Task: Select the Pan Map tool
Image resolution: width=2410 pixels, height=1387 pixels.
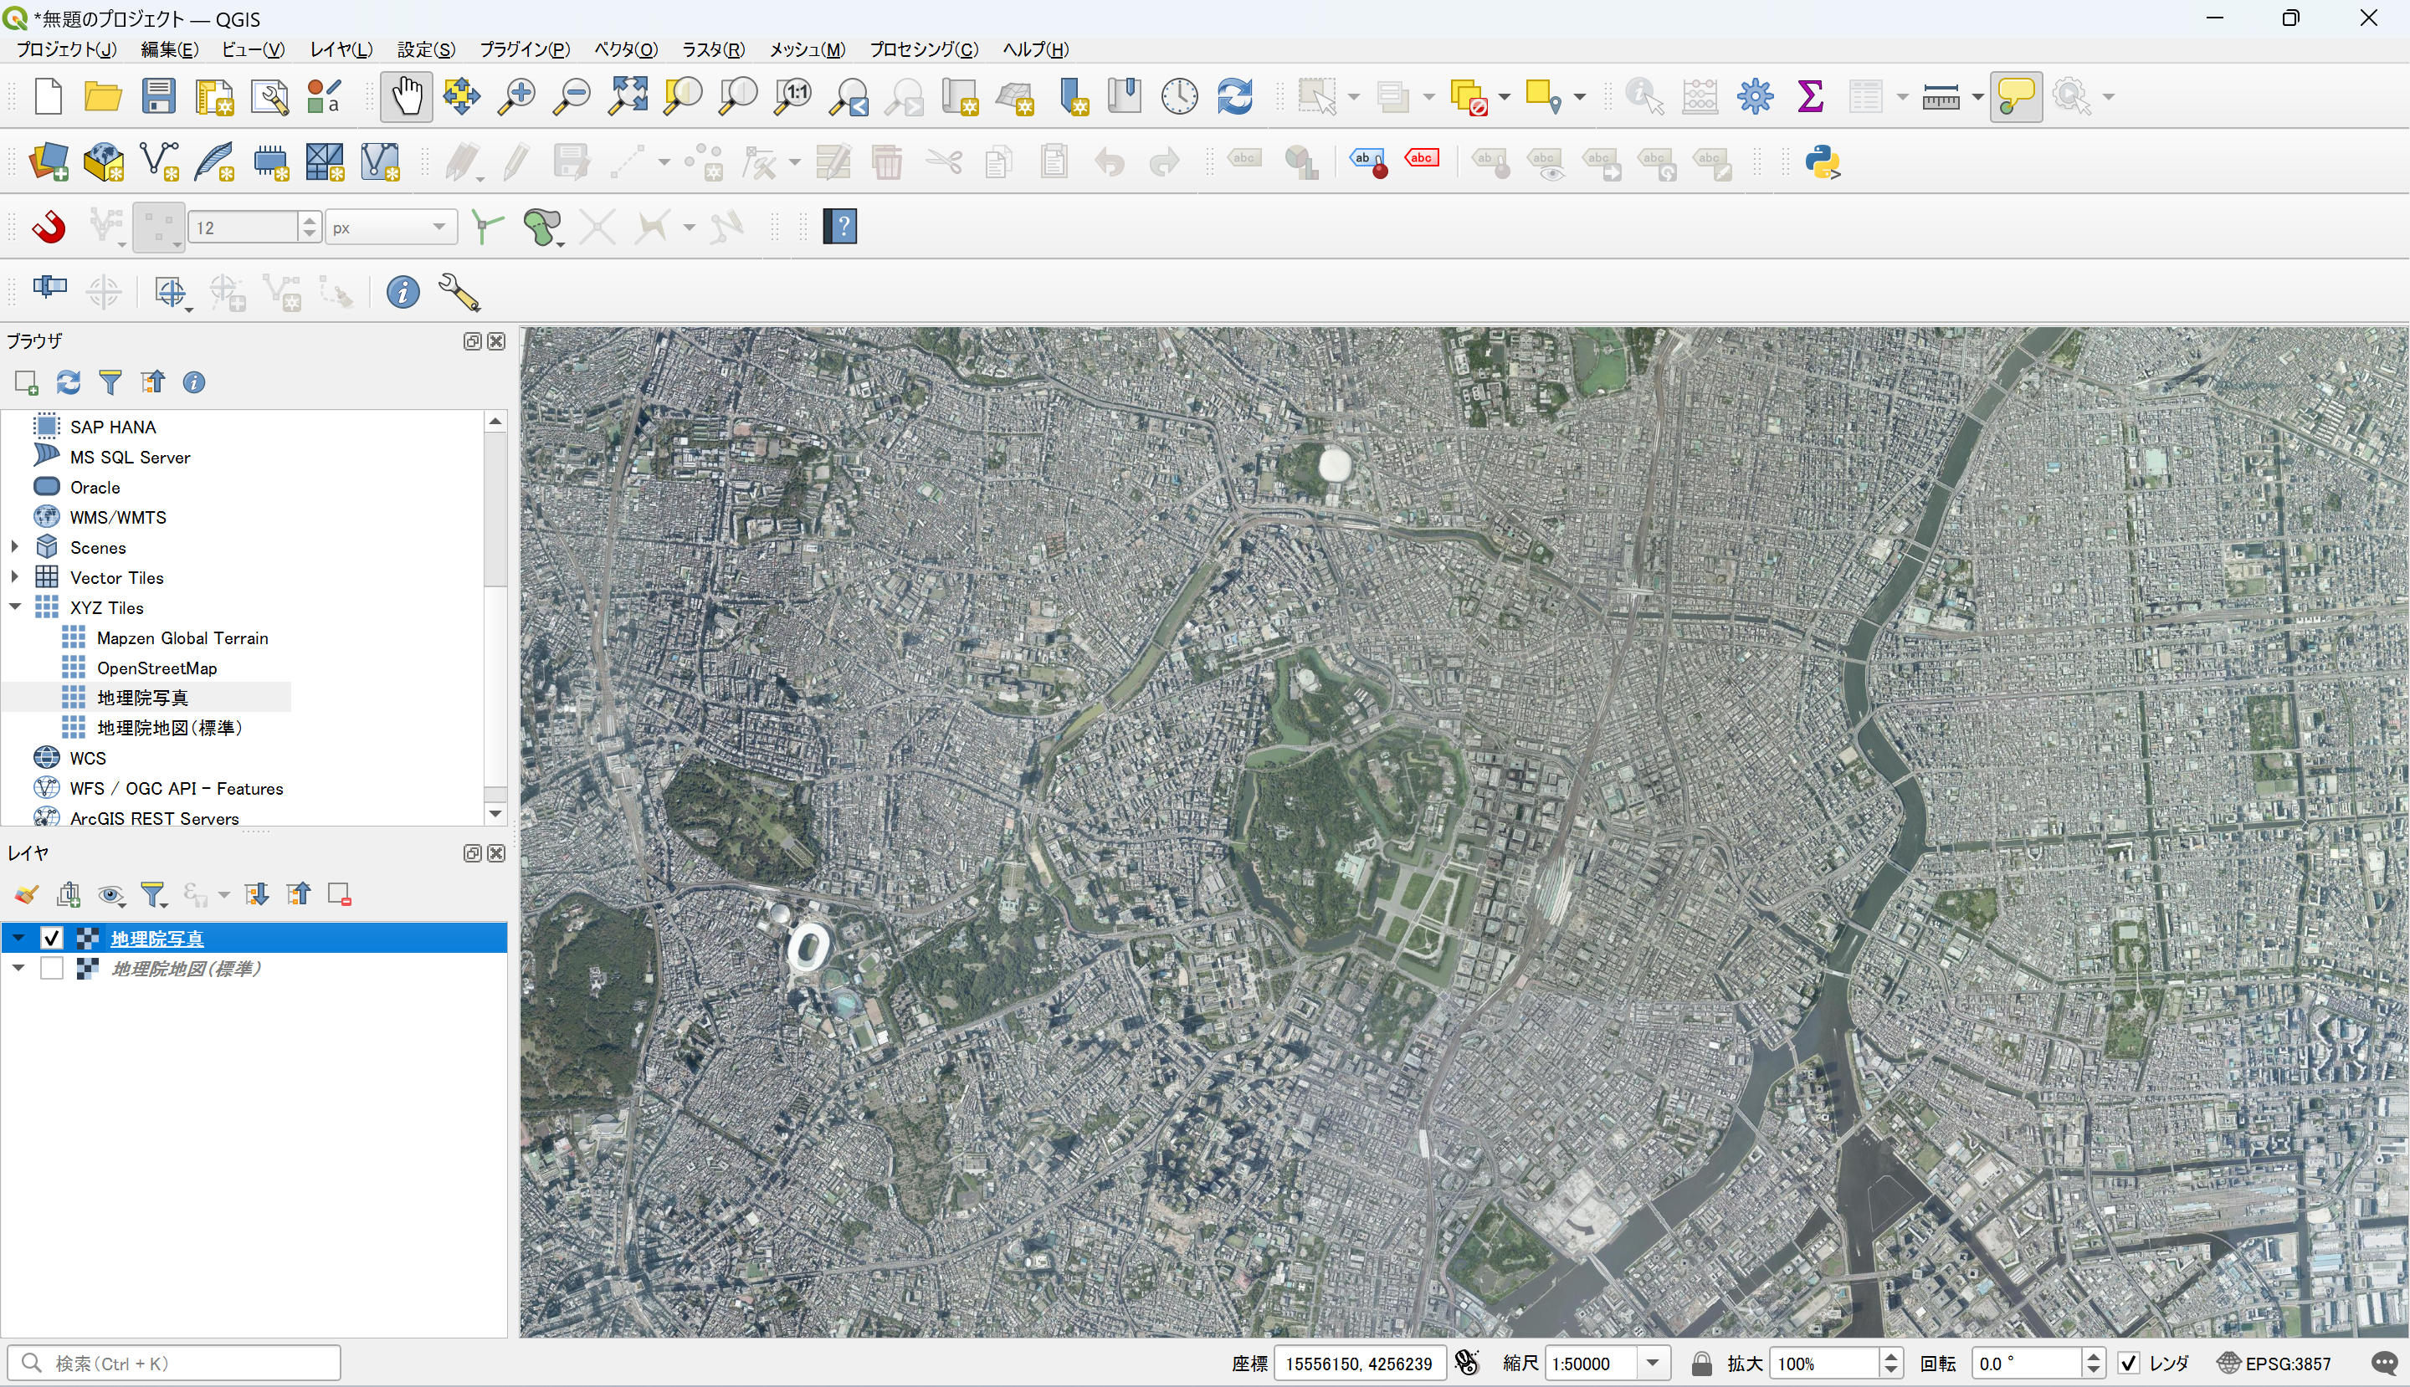Action: 407,95
